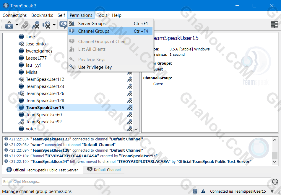Click the muted microphone icon beside TeamSpeakUser92
The height and width of the screenshot is (195, 281).
tap(21, 122)
